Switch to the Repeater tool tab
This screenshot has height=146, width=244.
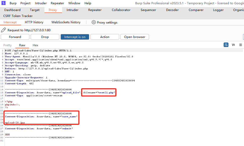point(95,10)
